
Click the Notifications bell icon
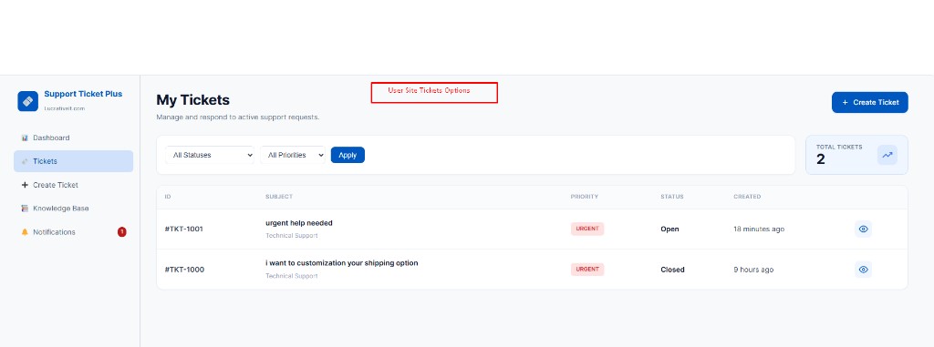[x=25, y=232]
